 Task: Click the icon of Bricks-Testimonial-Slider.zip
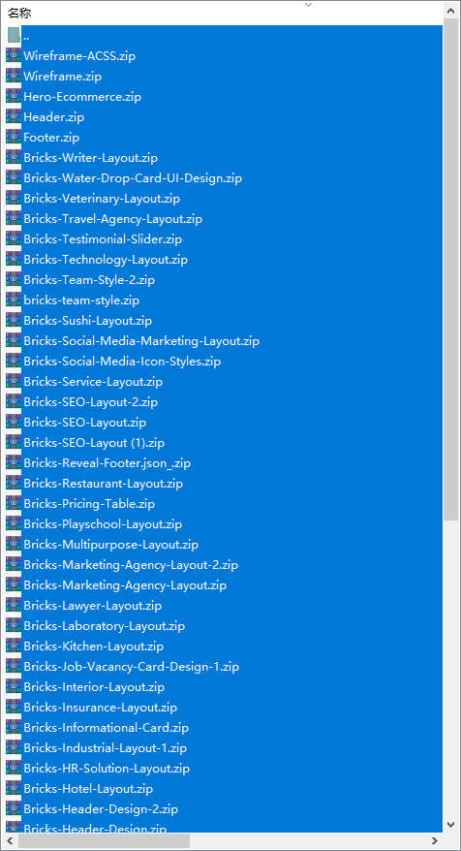[14, 238]
